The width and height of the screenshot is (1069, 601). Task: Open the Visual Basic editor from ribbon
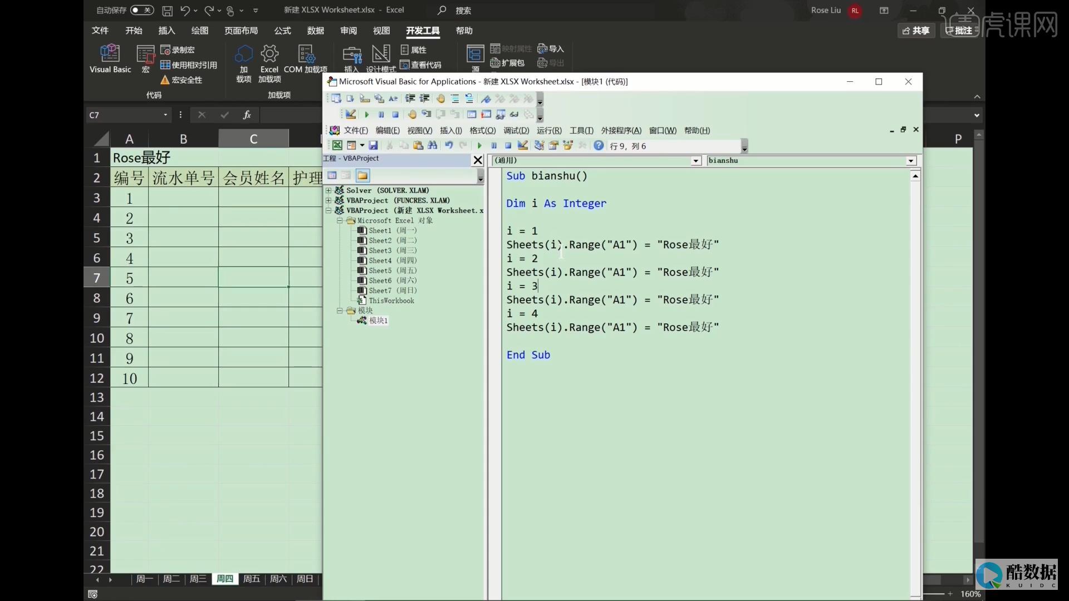[110, 59]
